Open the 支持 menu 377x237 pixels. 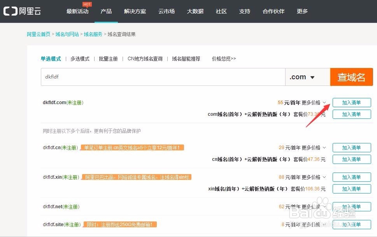(x=244, y=11)
